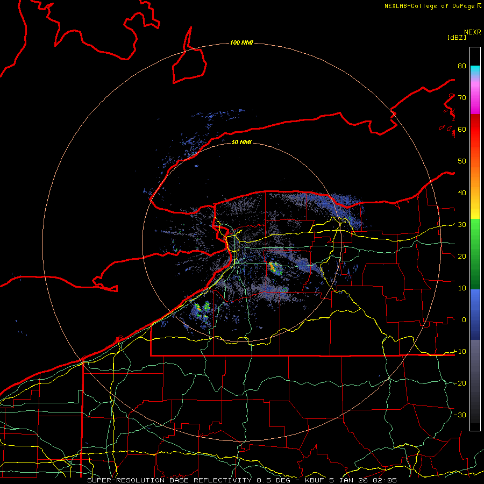
Task: Click the 70 value on the dBZ scale
Action: point(462,98)
